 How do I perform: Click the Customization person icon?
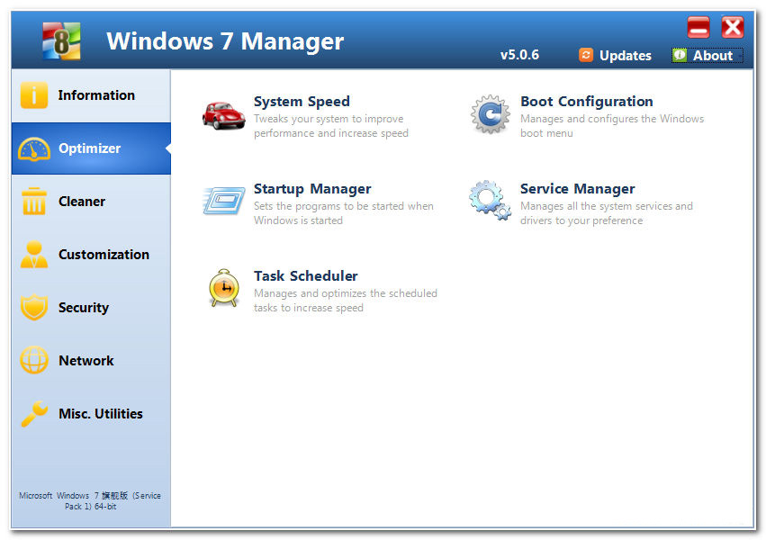click(x=33, y=255)
